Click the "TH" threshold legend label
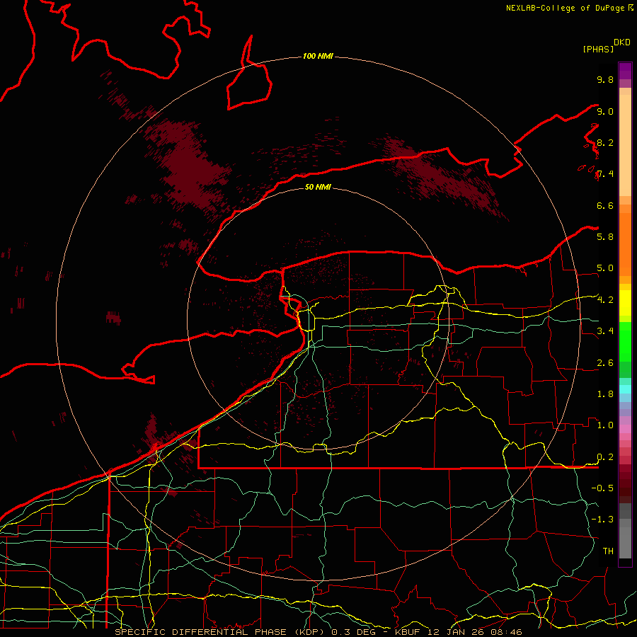Screen dimensions: 637x637 tap(608, 551)
